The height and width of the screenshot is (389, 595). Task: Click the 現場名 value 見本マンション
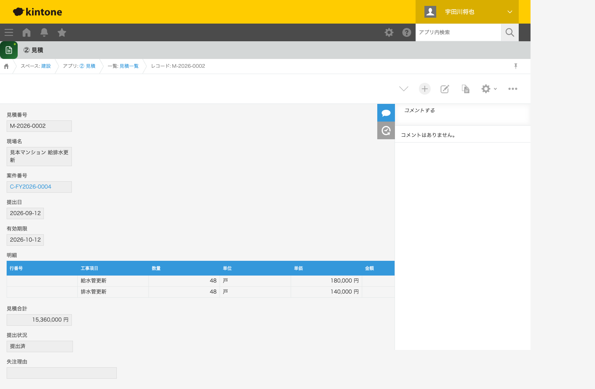[39, 157]
